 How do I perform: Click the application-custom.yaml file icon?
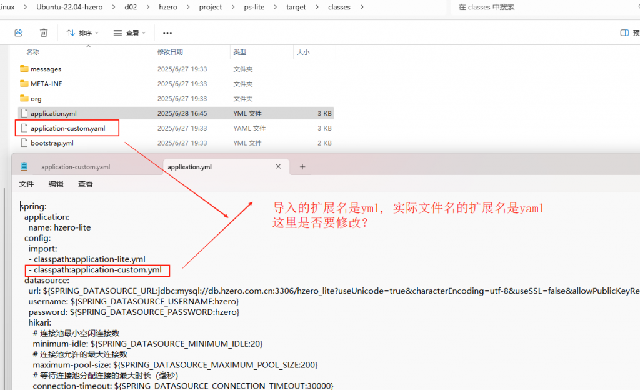coord(24,128)
